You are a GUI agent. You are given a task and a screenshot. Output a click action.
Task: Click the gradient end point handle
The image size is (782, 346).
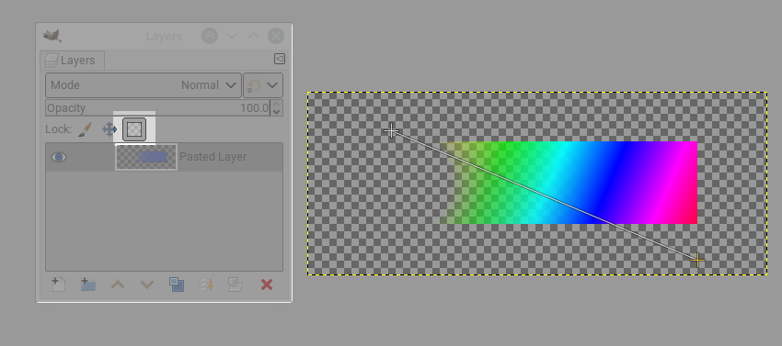pyautogui.click(x=697, y=260)
